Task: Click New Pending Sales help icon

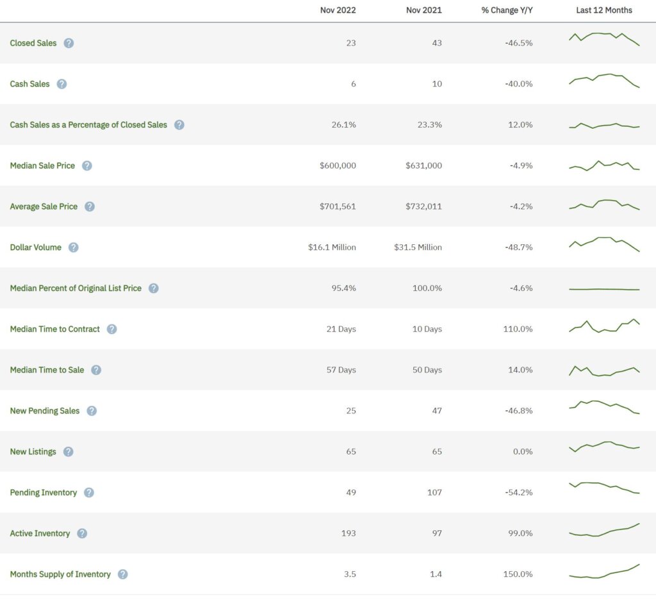Action: (x=92, y=411)
